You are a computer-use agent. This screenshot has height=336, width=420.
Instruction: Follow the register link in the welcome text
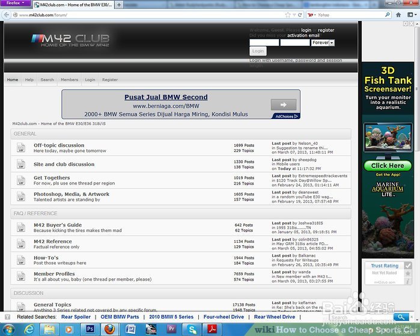(x=326, y=30)
